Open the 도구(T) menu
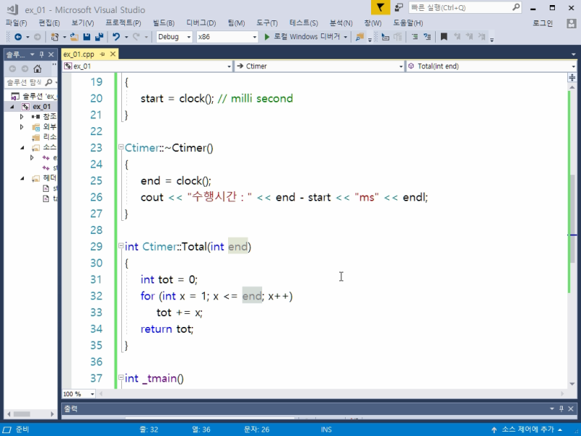 [x=267, y=23]
